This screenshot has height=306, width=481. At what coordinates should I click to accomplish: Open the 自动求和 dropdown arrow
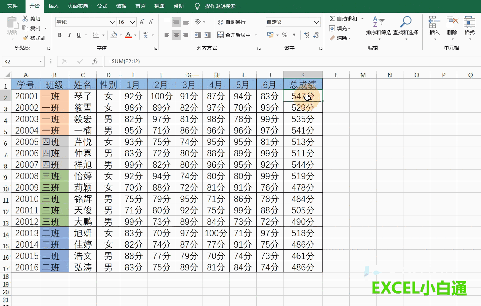(x=362, y=18)
